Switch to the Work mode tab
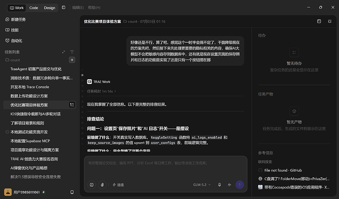339x199 pixels. click(x=17, y=8)
